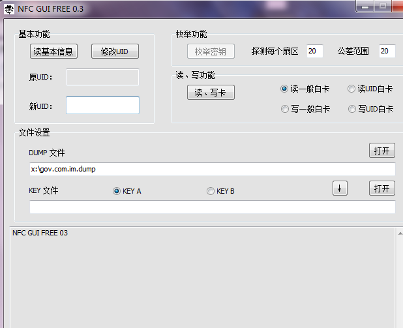
Task: Click the DUMP file path text box
Action: (x=212, y=169)
